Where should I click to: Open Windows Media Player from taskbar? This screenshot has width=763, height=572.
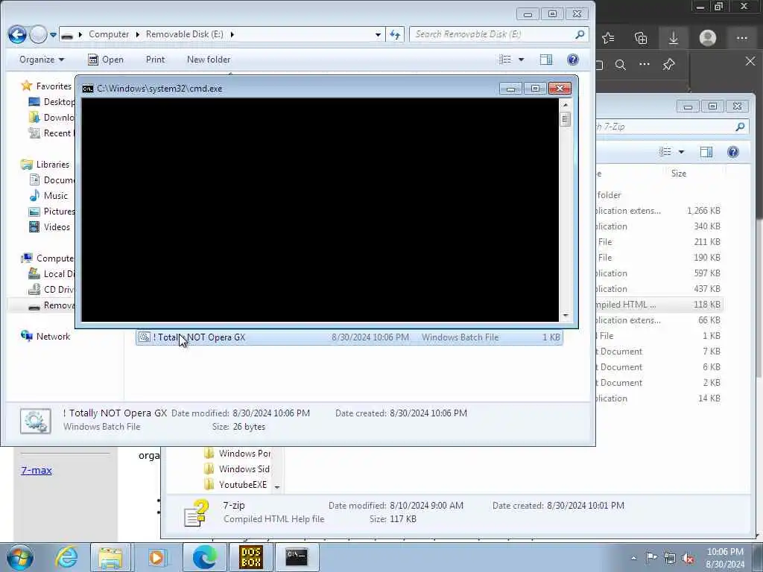[x=156, y=557]
